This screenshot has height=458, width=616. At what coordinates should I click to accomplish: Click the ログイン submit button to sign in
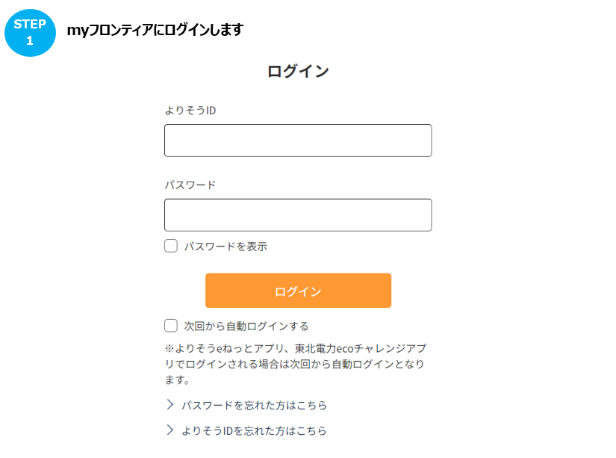coord(298,291)
